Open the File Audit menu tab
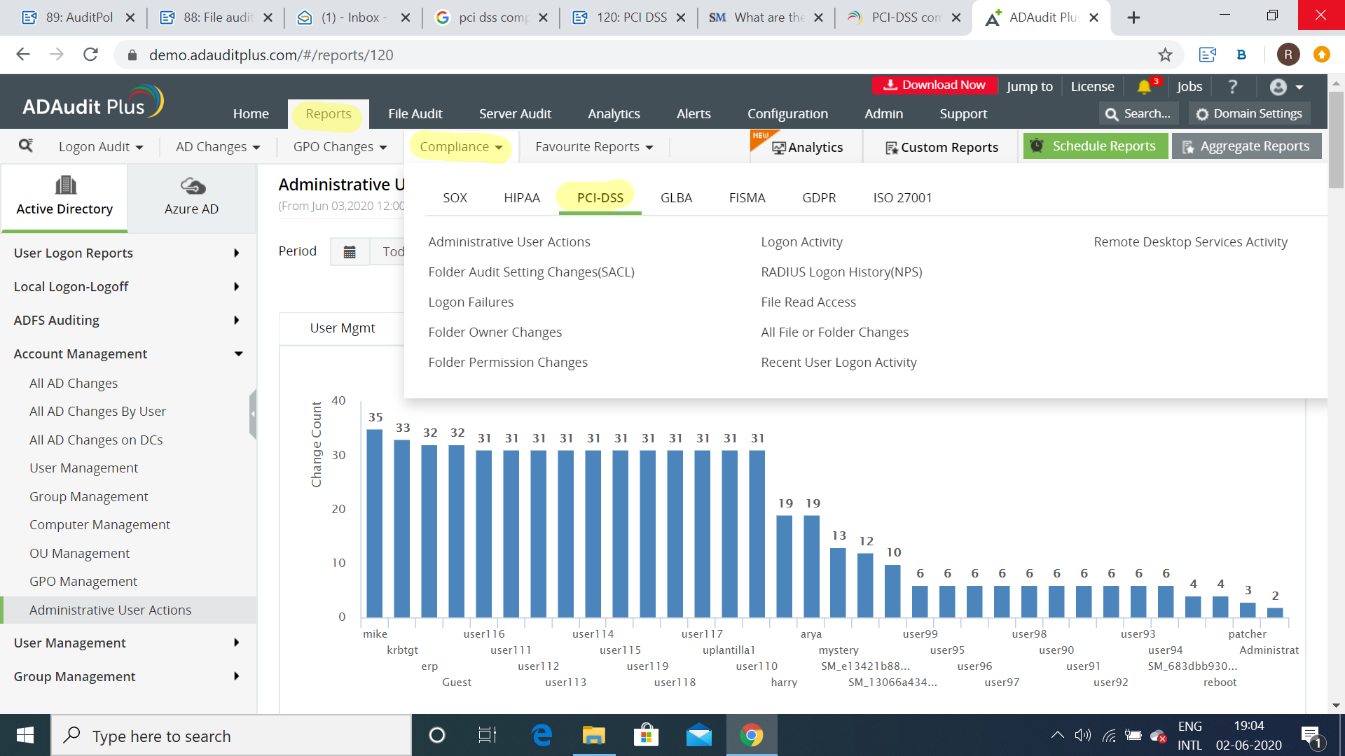Screen dimensions: 1345x756 415,113
